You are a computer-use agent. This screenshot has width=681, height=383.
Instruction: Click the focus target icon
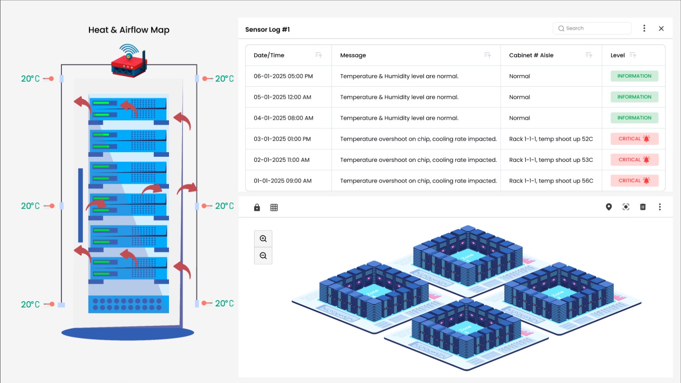point(626,207)
